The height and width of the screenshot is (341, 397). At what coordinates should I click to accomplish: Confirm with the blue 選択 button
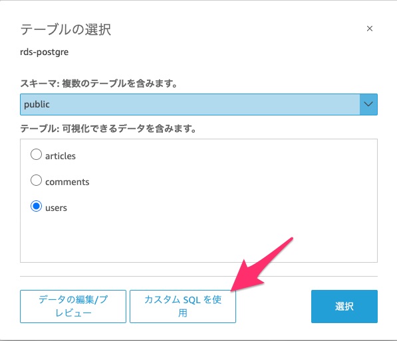tap(344, 307)
